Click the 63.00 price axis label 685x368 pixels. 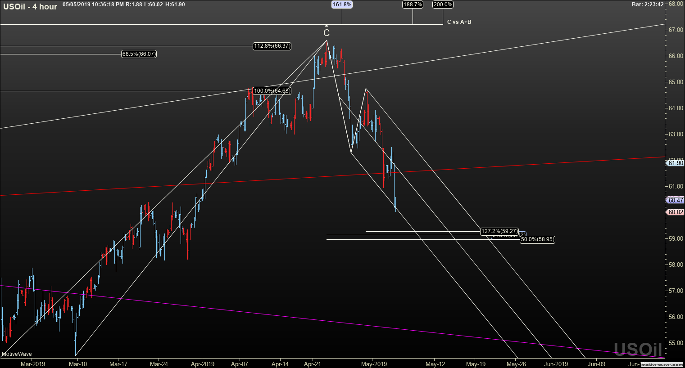(676, 134)
